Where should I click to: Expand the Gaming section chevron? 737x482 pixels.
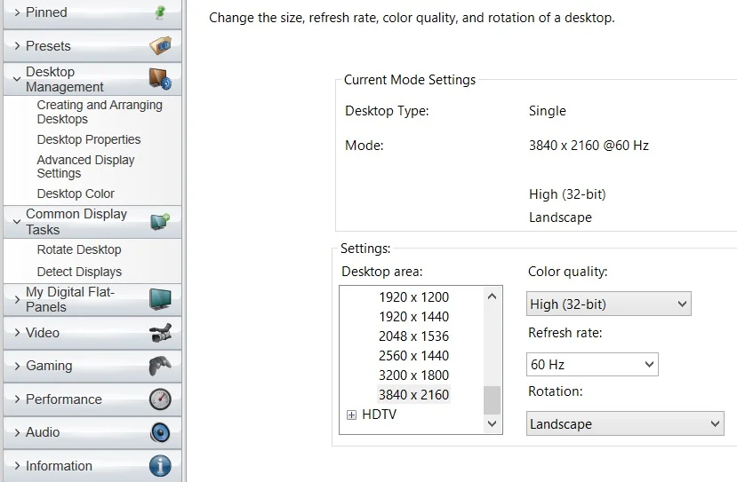point(17,366)
